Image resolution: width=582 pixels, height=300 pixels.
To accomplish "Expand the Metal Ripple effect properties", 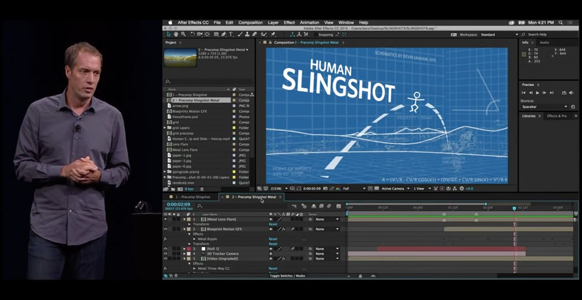I will [194, 239].
